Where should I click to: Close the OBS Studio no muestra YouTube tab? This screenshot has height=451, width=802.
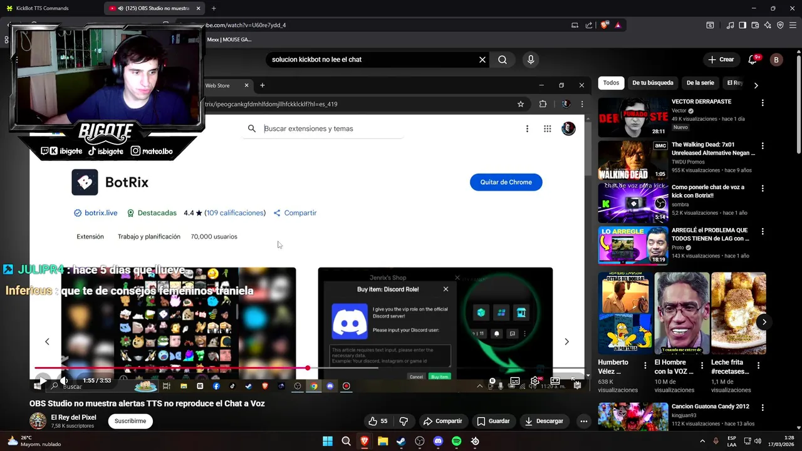point(199,8)
